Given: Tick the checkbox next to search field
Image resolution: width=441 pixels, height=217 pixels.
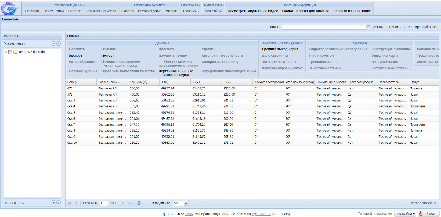Looking at the screenshot, I should pos(368,27).
